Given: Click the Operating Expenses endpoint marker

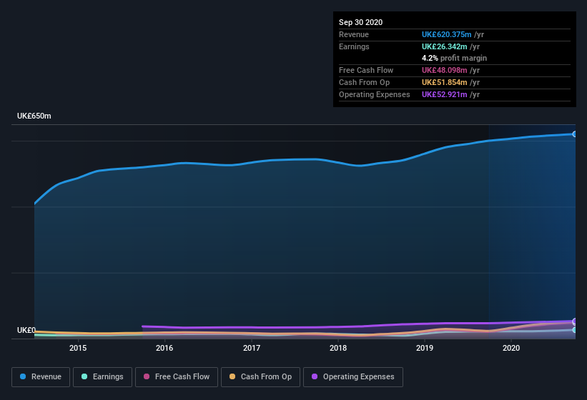Looking at the screenshot, I should 575,321.
